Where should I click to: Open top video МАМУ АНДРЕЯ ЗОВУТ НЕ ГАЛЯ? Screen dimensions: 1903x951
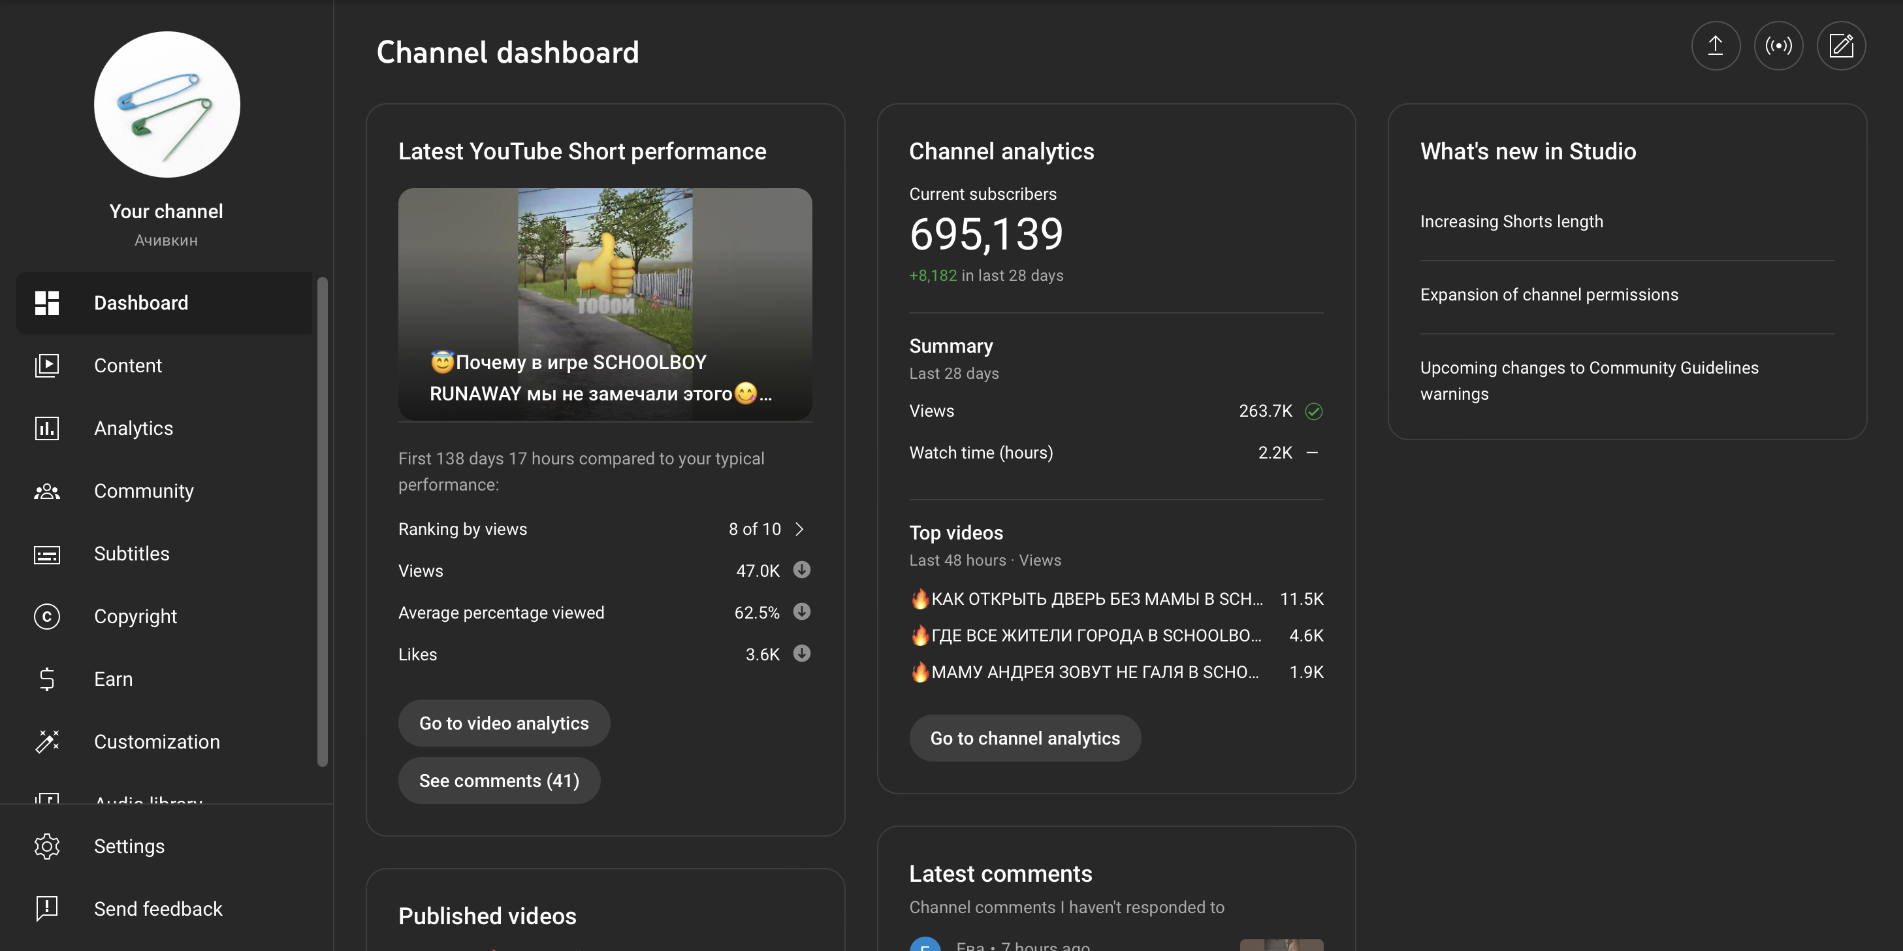click(1086, 672)
